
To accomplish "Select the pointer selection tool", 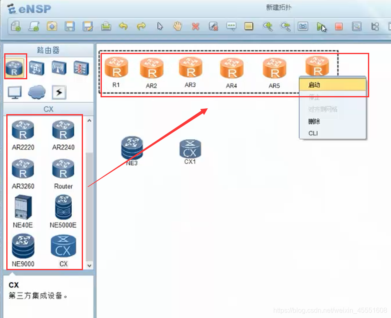I will point(160,26).
